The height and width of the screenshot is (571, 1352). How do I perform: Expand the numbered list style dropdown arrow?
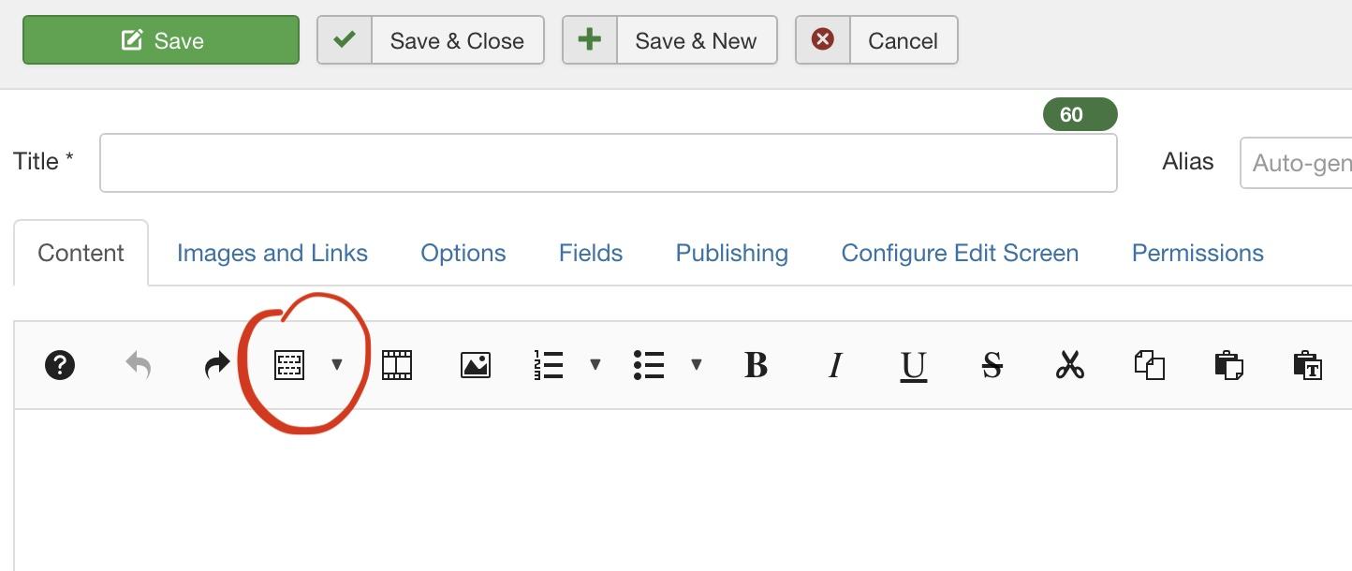(x=595, y=365)
